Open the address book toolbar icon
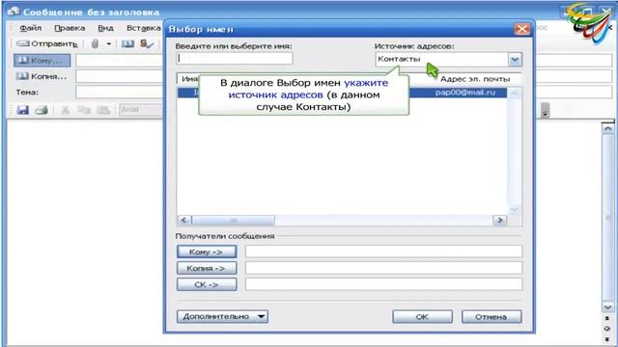This screenshot has height=347, width=618. pyautogui.click(x=127, y=43)
